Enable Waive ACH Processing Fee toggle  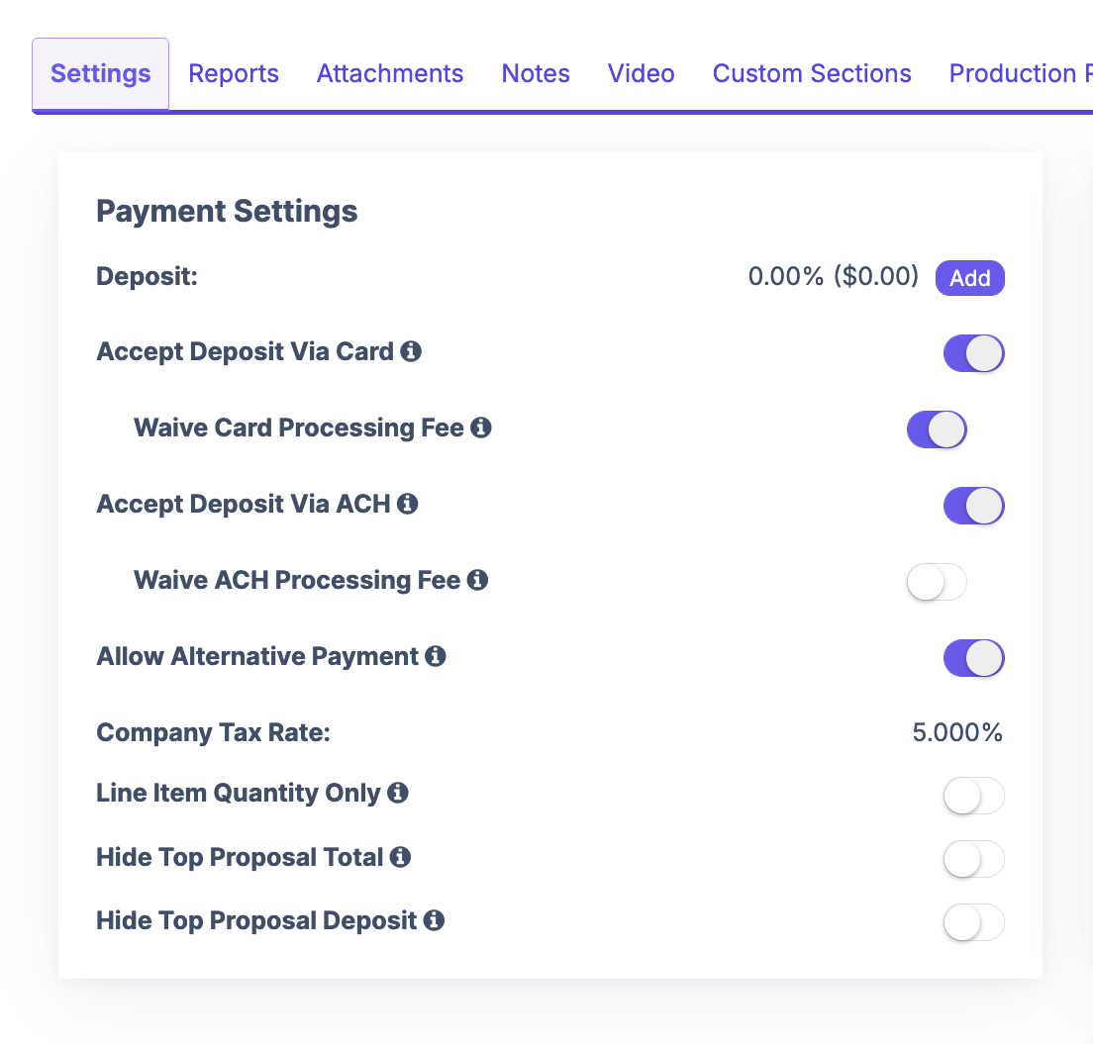[937, 582]
